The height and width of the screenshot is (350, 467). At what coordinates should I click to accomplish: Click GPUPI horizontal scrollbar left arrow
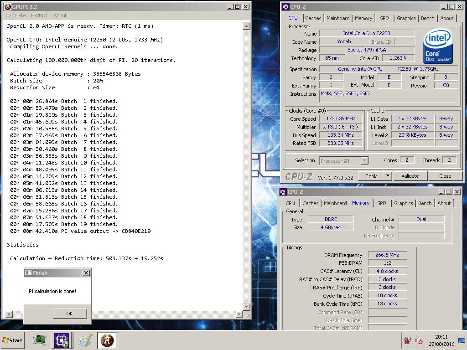tap(9, 314)
